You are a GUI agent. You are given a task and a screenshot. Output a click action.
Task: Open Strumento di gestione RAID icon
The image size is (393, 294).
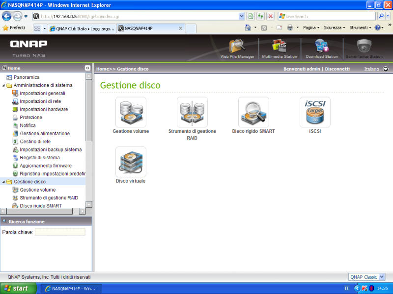coord(192,112)
